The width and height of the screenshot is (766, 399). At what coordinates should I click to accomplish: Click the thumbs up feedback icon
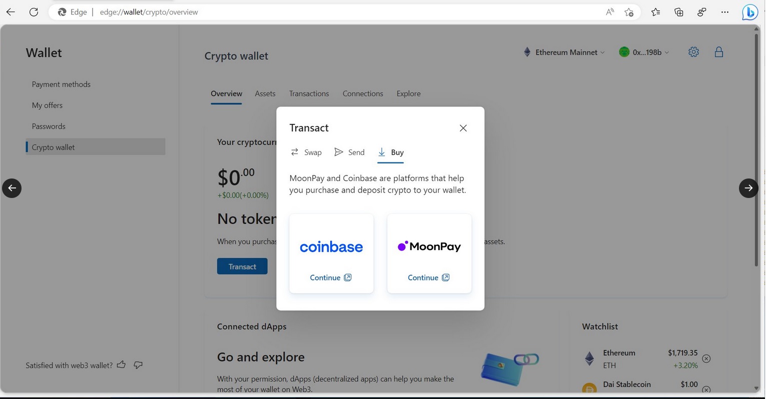(x=121, y=364)
